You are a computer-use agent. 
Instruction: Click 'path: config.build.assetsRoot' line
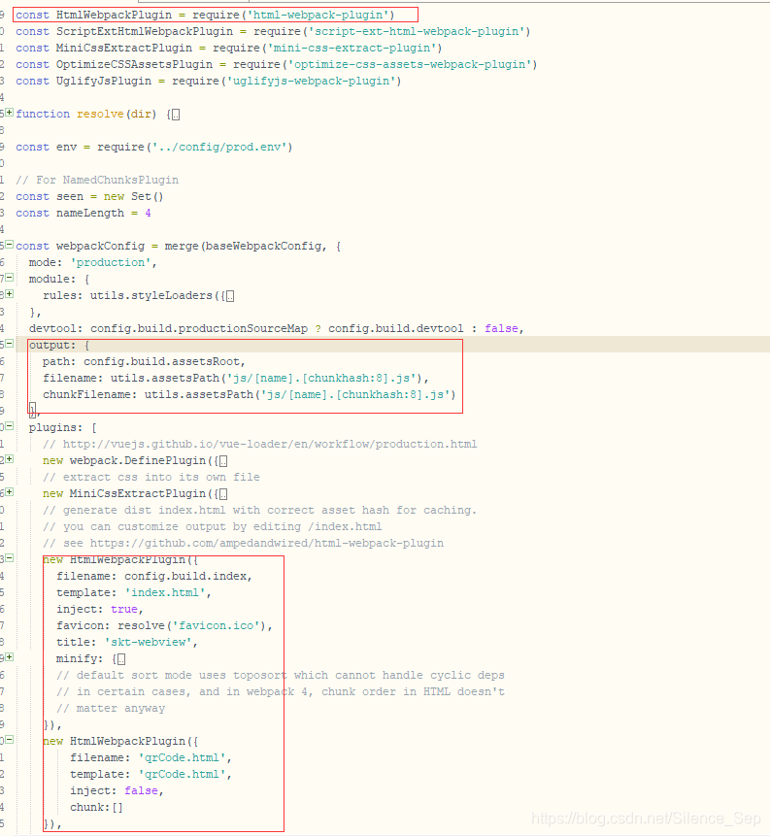(144, 362)
